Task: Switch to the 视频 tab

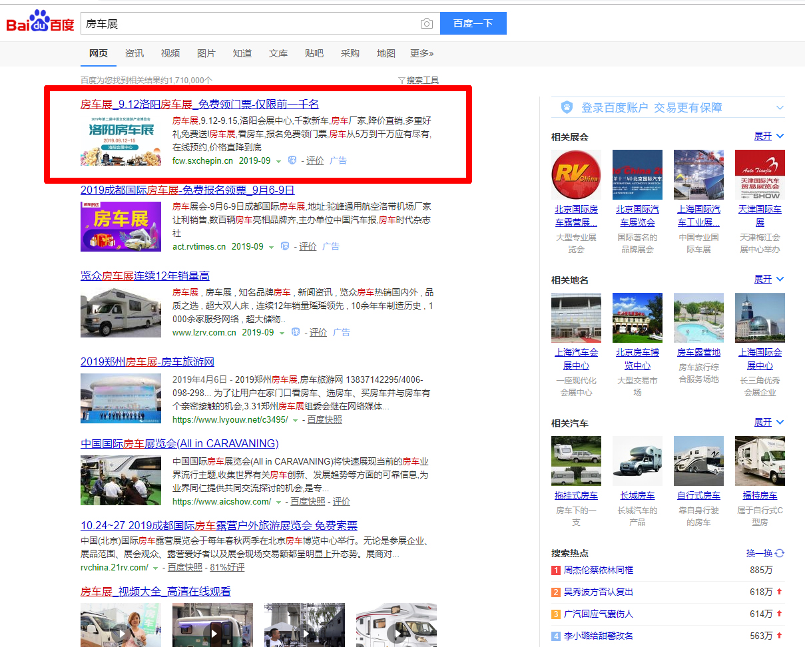Action: coord(170,53)
